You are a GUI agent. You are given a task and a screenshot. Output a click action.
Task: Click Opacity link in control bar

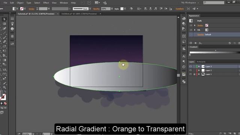pyautogui.click(x=96, y=9)
